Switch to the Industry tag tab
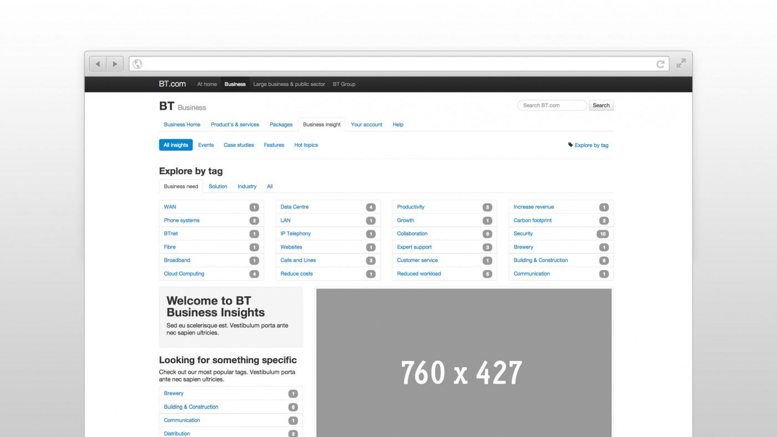777x437 pixels. point(247,186)
